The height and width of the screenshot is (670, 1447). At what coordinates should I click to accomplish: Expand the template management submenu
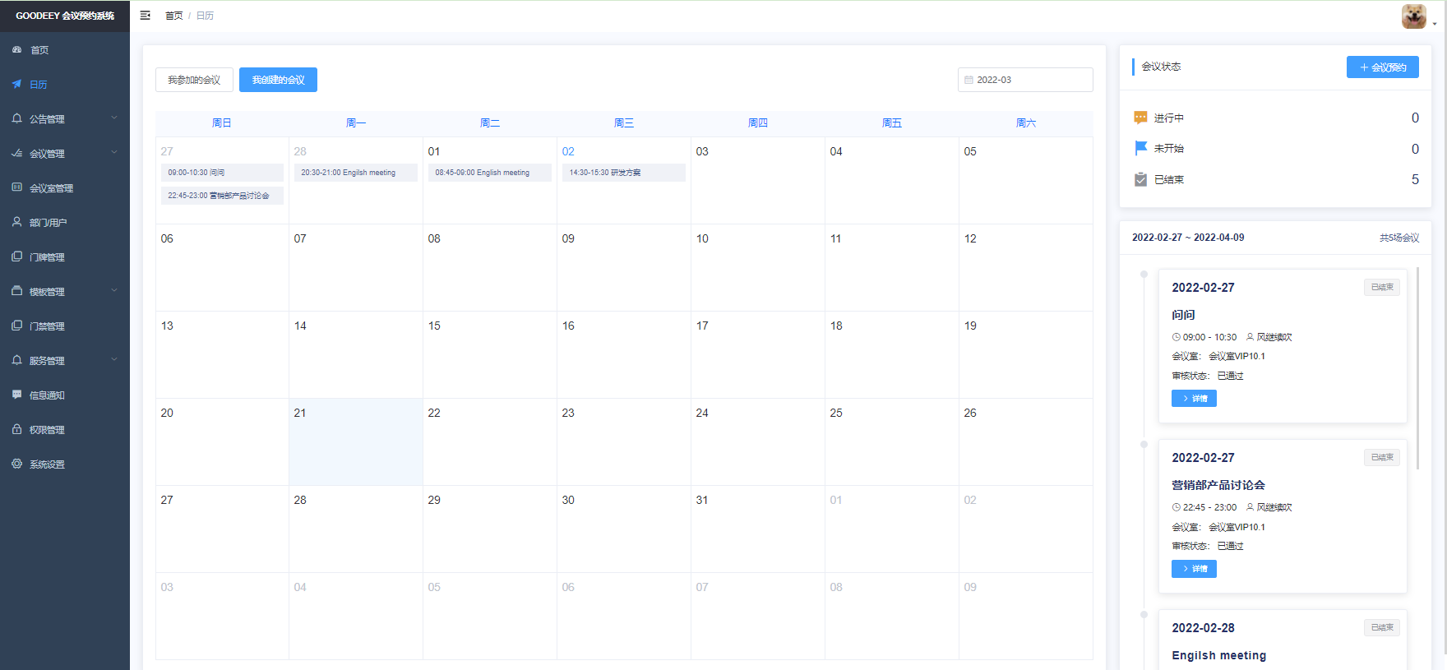click(114, 291)
